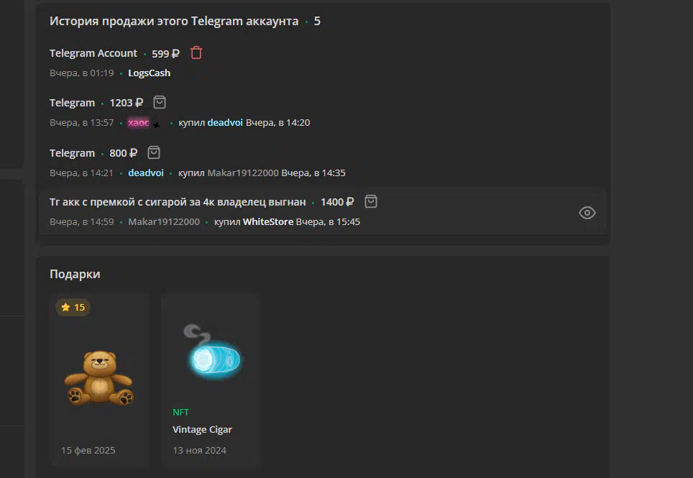The width and height of the screenshot is (693, 478).
Task: Open buyer Makar19122000 in the 800 ₽ row
Action: (x=243, y=173)
